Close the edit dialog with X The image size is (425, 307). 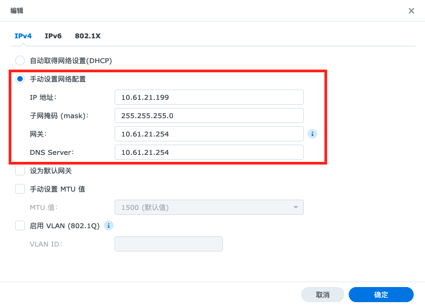[x=411, y=11]
